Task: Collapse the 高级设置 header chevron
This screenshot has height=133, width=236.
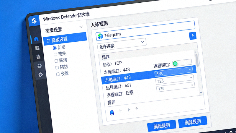Action: 81,27
